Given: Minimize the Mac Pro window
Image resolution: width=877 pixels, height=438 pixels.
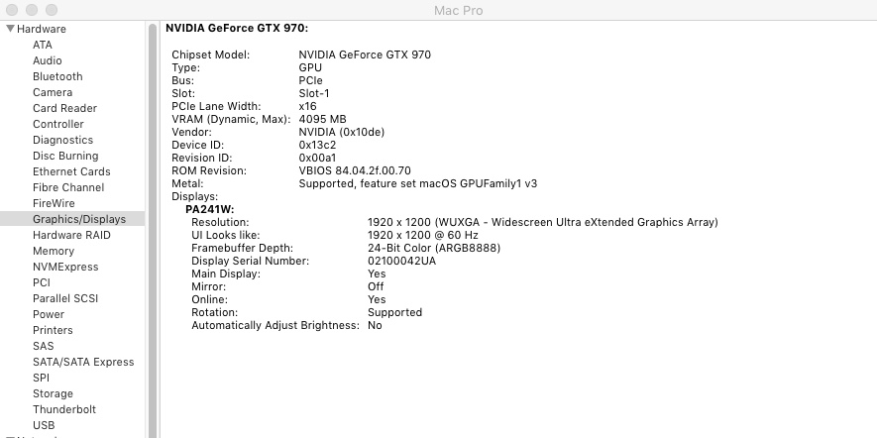Looking at the screenshot, I should pos(32,10).
